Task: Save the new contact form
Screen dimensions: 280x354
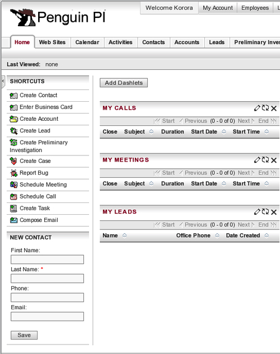Action: click(24, 335)
